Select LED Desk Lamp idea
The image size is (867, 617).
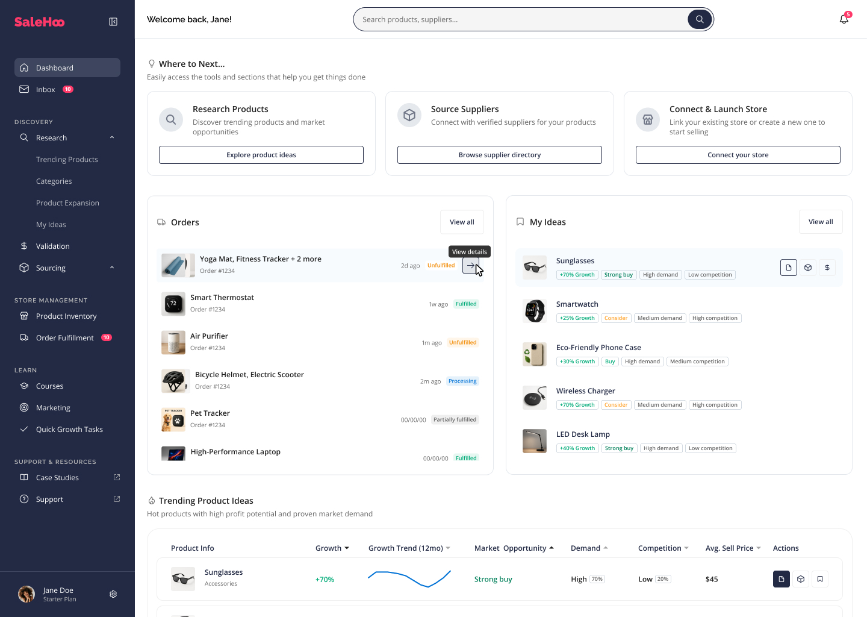tap(679, 441)
